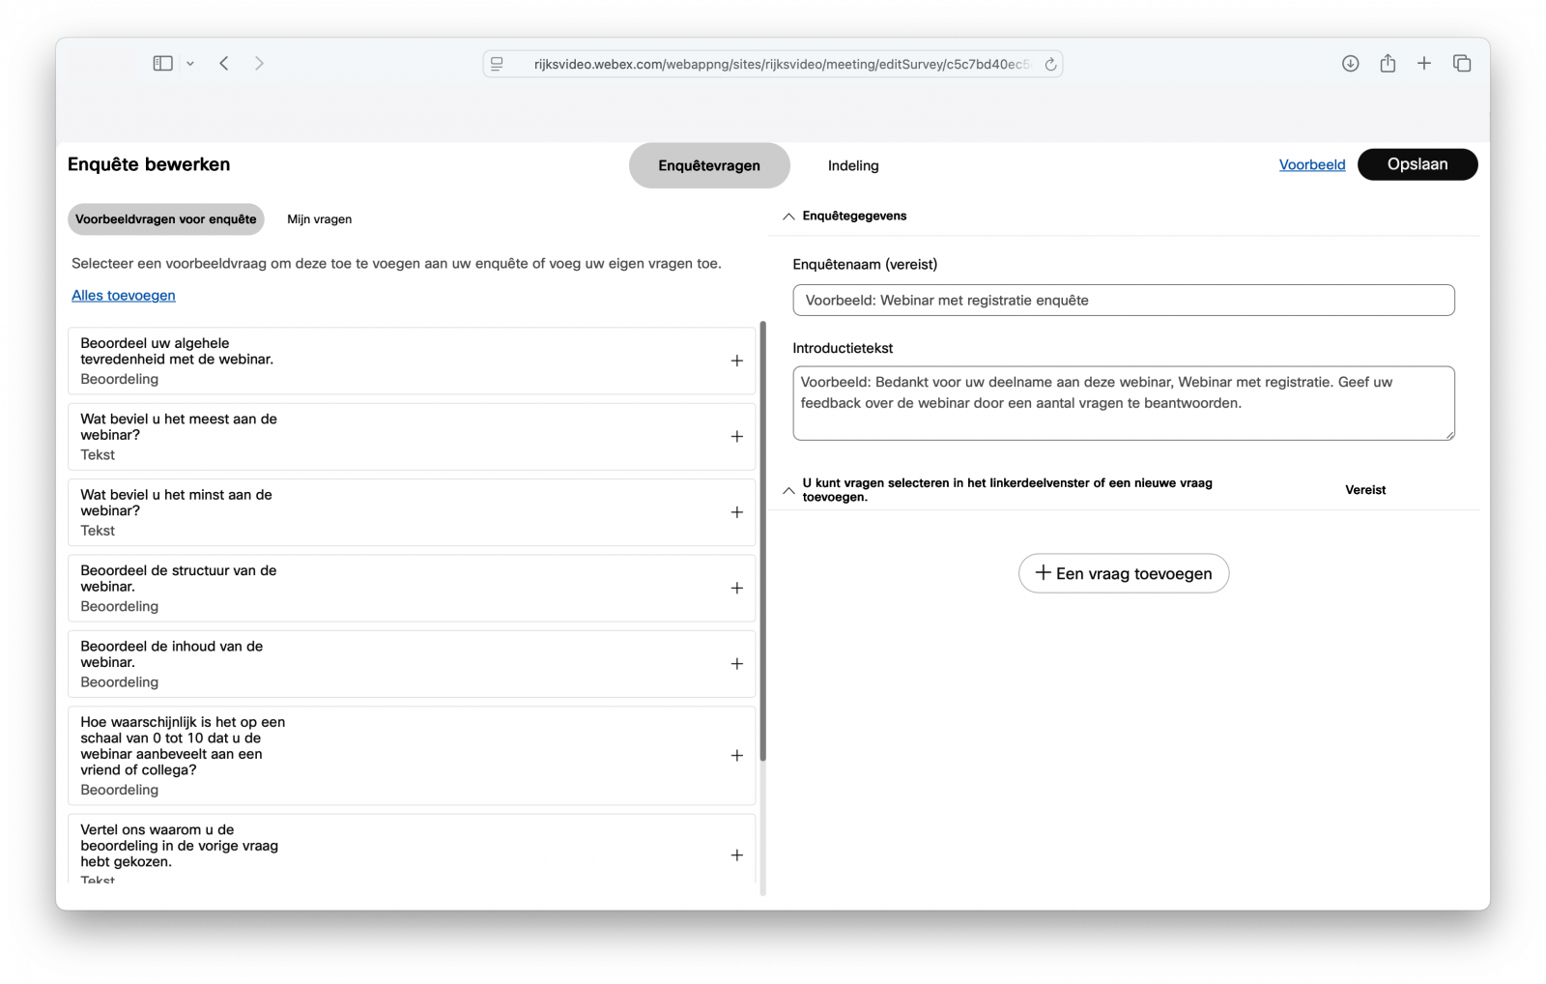Open a new tab with the plus icon
The width and height of the screenshot is (1546, 984).
pos(1424,62)
